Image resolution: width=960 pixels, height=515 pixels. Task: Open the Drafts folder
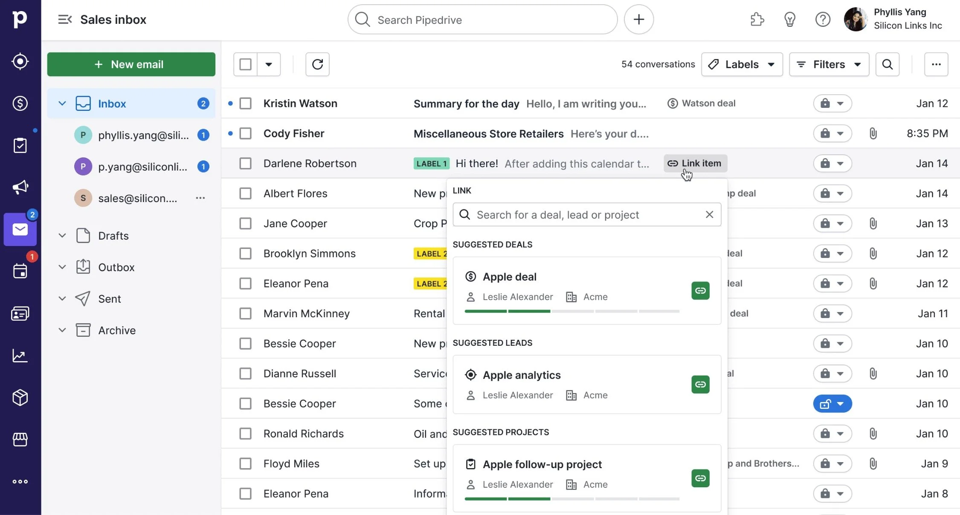click(x=113, y=236)
